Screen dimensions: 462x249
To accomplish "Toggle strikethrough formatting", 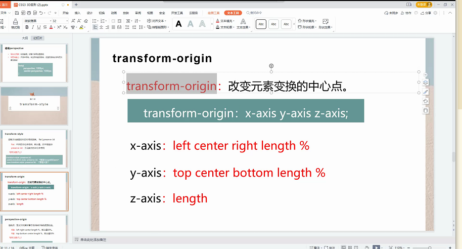I will click(x=45, y=27).
